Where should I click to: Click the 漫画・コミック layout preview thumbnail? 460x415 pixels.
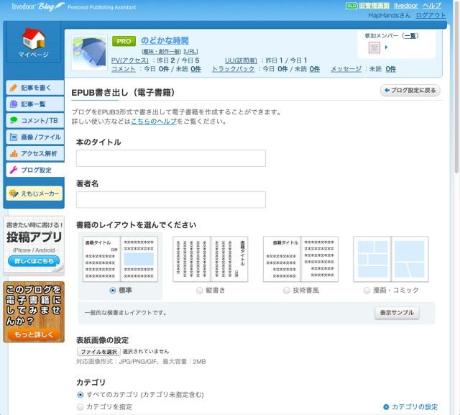point(391,259)
